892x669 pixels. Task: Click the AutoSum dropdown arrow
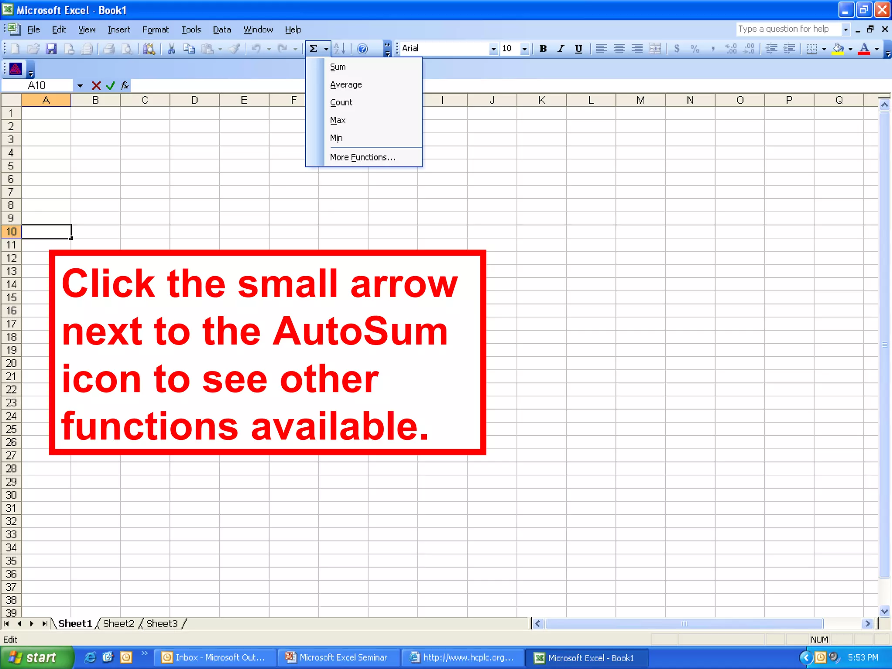[x=326, y=49]
